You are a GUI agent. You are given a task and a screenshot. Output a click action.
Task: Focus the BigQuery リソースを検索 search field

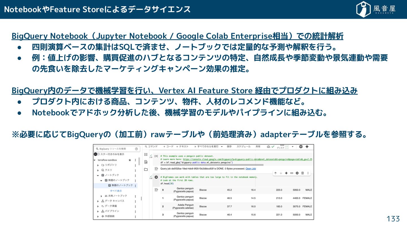[116, 149]
